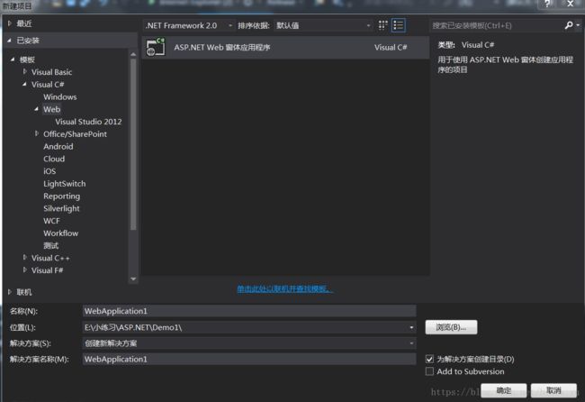585x402 pixels.
Task: Open the .NET Framework 2.0 version dropdown
Action: [189, 25]
